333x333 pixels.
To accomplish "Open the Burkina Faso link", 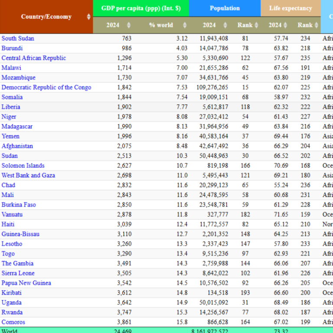I will pyautogui.click(x=19, y=205).
